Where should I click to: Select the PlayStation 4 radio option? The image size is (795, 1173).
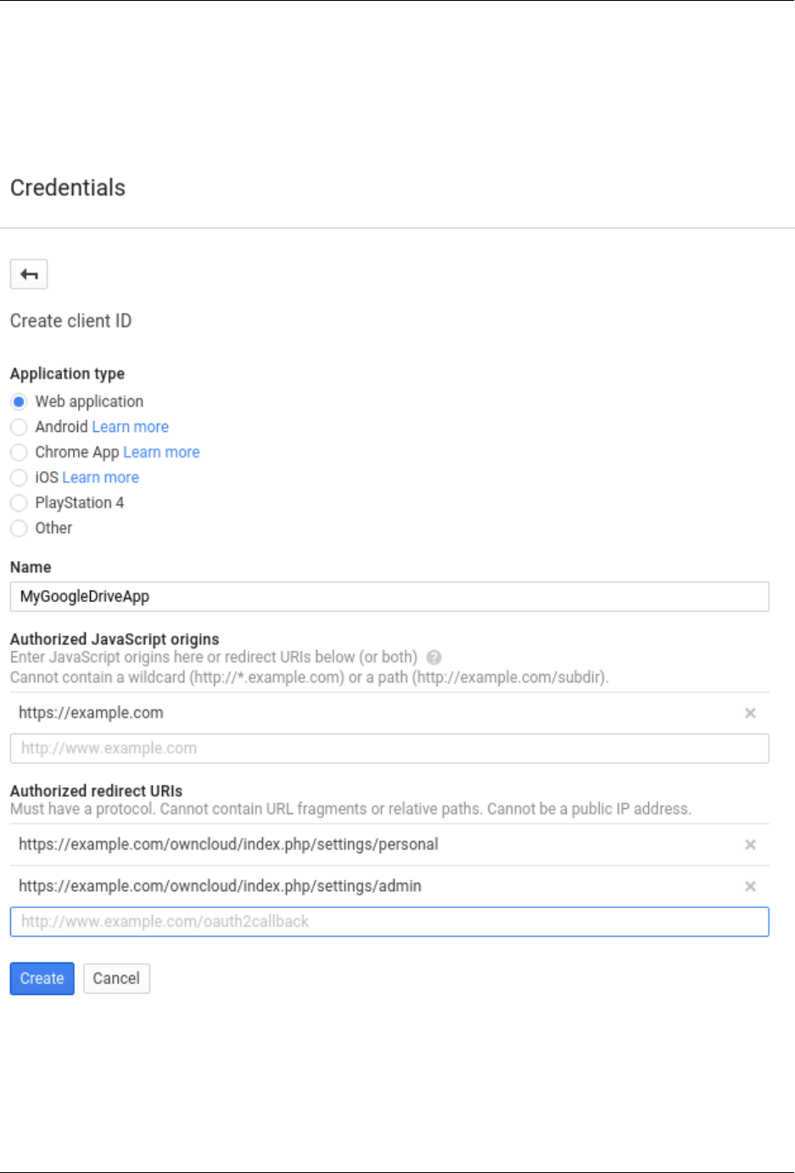point(19,503)
